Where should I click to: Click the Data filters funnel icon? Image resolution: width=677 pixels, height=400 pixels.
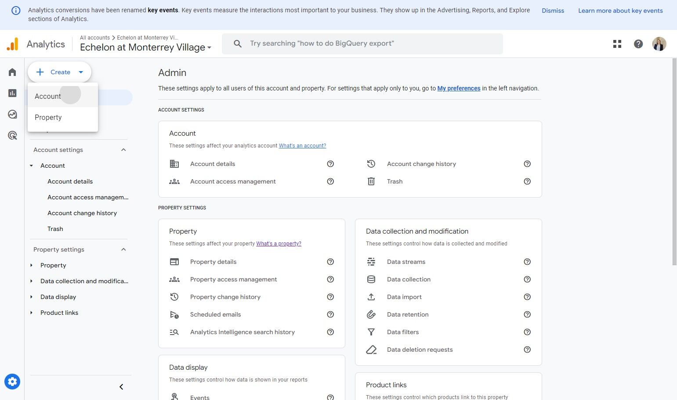pyautogui.click(x=371, y=332)
